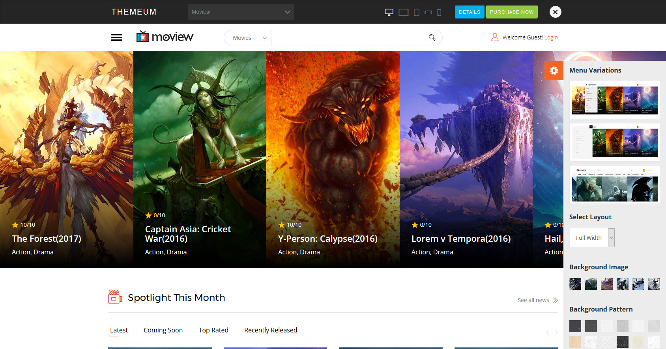Switch to tablet landscape preview icon
This screenshot has height=349, width=666.
coord(403,12)
